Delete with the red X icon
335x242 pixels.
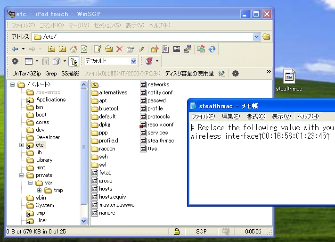click(119, 49)
